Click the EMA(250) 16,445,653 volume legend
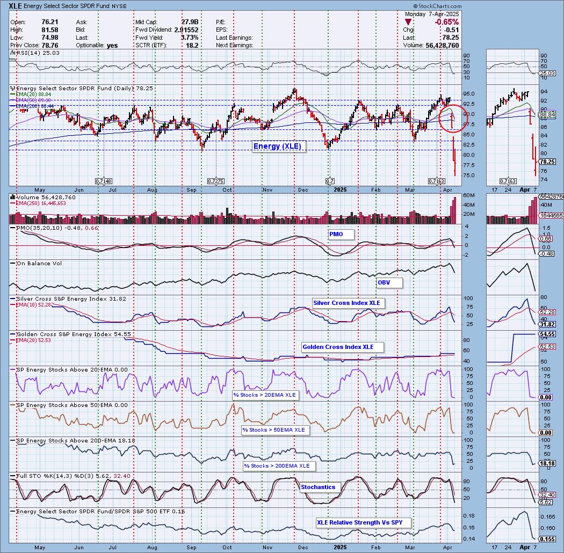The height and width of the screenshot is (553, 564). pyautogui.click(x=38, y=203)
